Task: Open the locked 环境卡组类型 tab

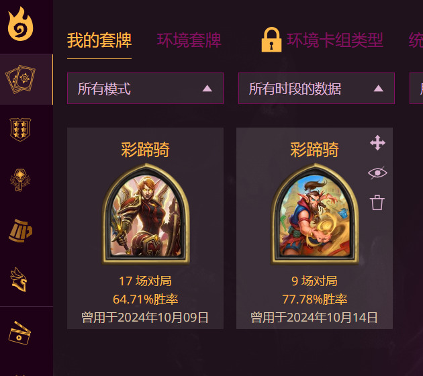Action: 335,40
